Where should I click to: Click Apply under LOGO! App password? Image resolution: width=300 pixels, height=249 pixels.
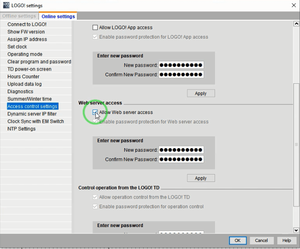201,93
